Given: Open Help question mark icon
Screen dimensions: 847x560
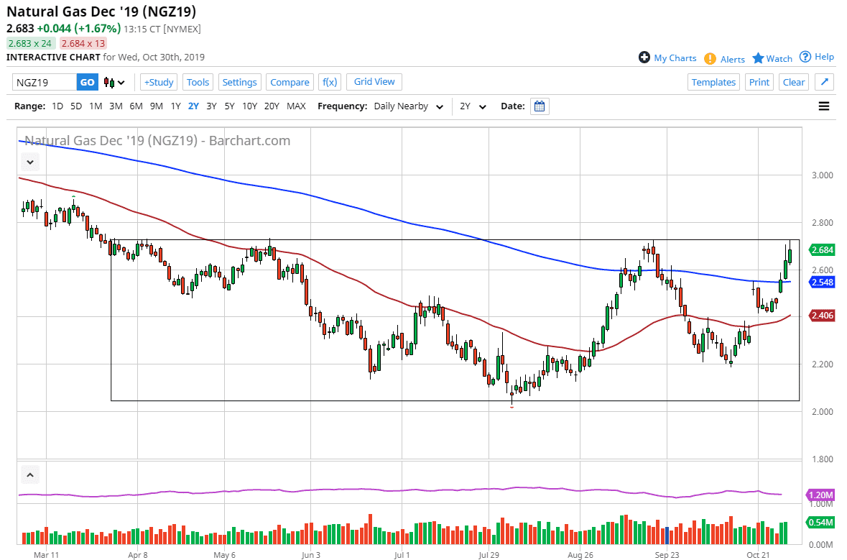Looking at the screenshot, I should pyautogui.click(x=816, y=57).
